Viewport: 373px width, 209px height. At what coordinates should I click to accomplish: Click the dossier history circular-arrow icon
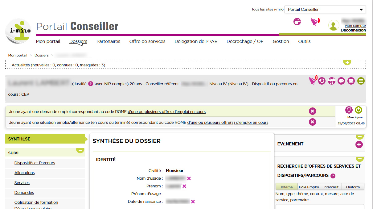(x=322, y=81)
